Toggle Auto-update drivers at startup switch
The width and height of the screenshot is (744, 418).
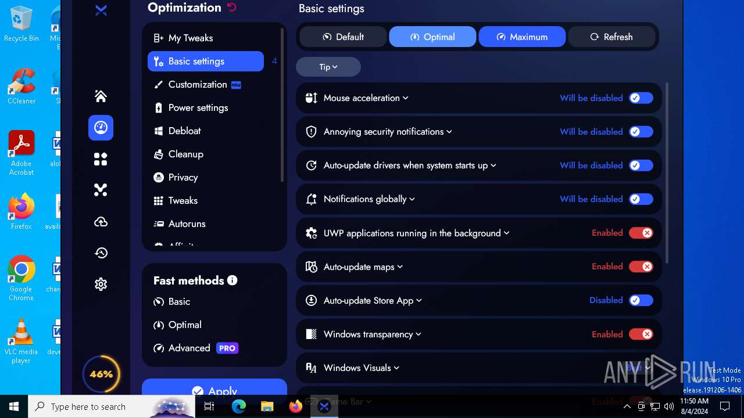click(641, 165)
